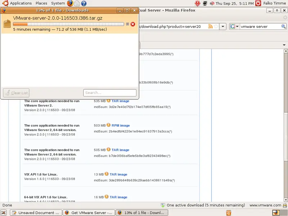Open the 505 MB TAR image link
The width and height of the screenshot is (288, 216).
click(120, 150)
